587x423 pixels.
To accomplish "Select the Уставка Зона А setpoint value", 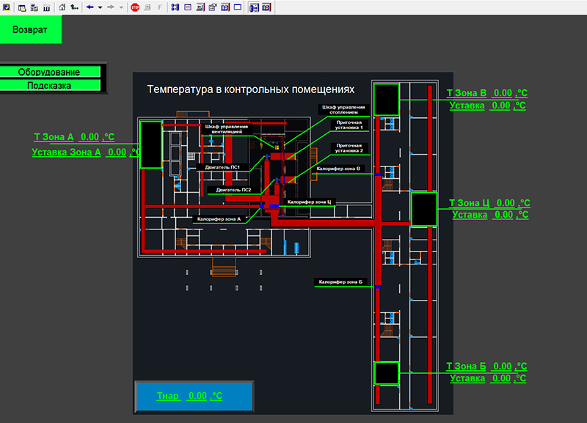I will pos(117,152).
